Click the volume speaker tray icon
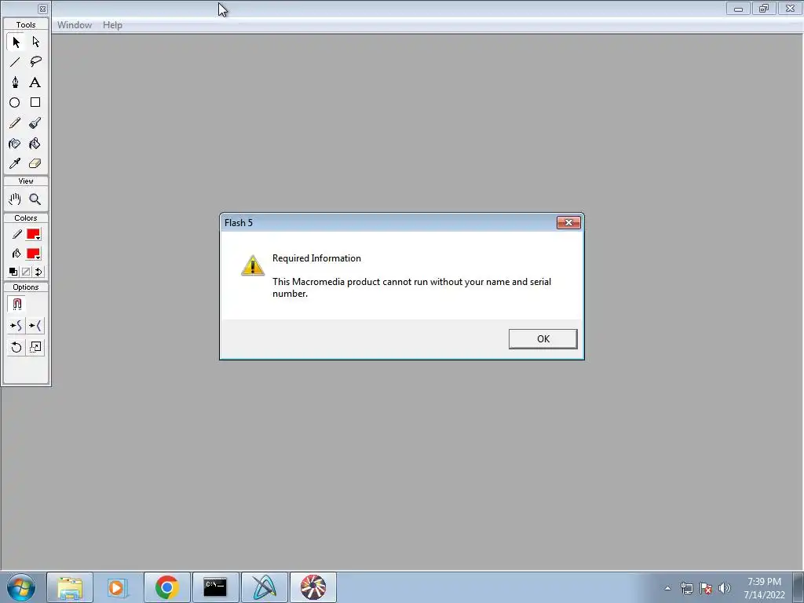 point(725,588)
